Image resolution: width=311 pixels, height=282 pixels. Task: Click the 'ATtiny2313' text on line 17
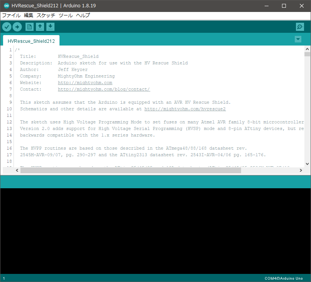(x=134, y=155)
